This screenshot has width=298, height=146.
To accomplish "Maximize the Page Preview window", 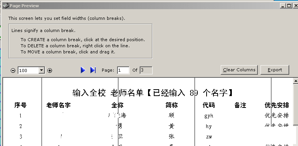I will (289, 6).
